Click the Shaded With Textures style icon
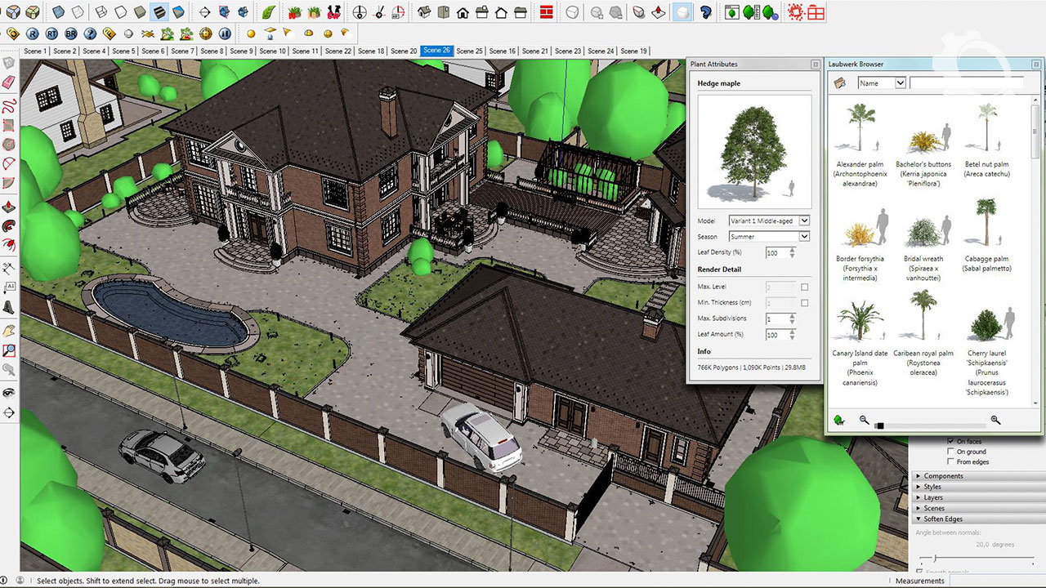Image resolution: width=1046 pixels, height=588 pixels. [159, 12]
